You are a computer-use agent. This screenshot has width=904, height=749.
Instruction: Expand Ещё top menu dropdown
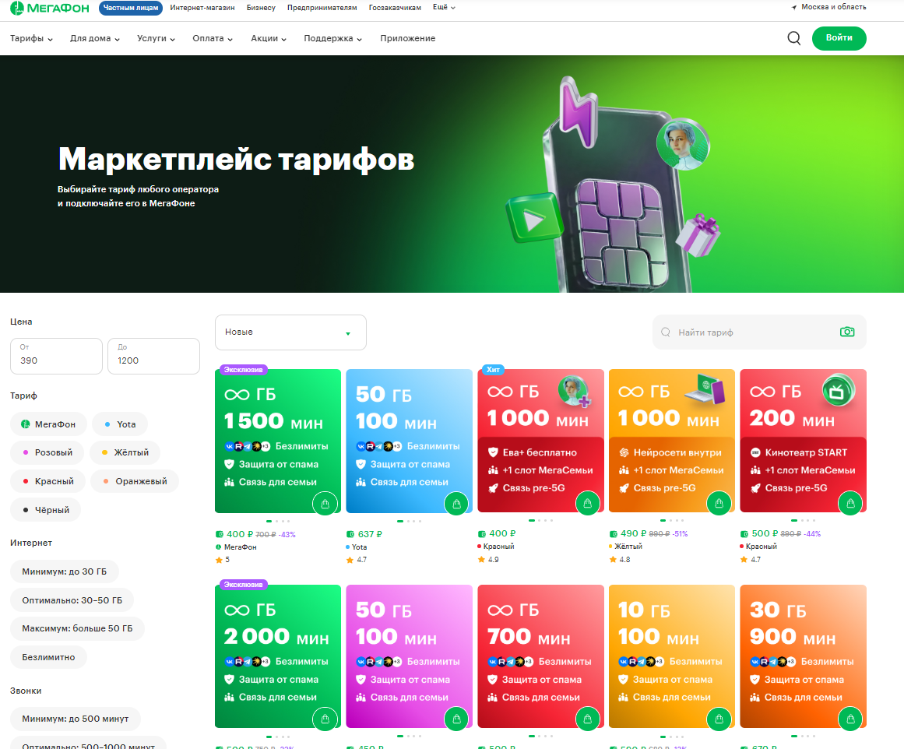pyautogui.click(x=444, y=8)
